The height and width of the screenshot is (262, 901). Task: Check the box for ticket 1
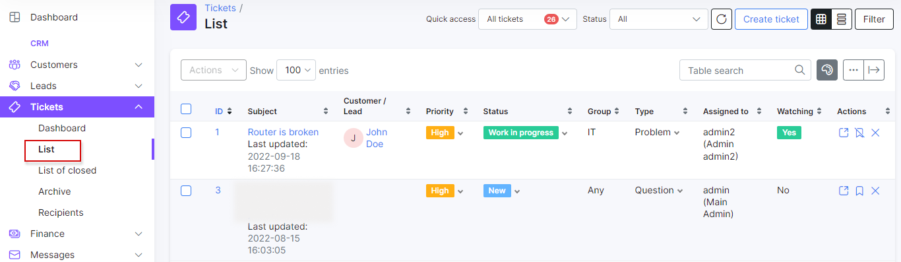click(186, 133)
